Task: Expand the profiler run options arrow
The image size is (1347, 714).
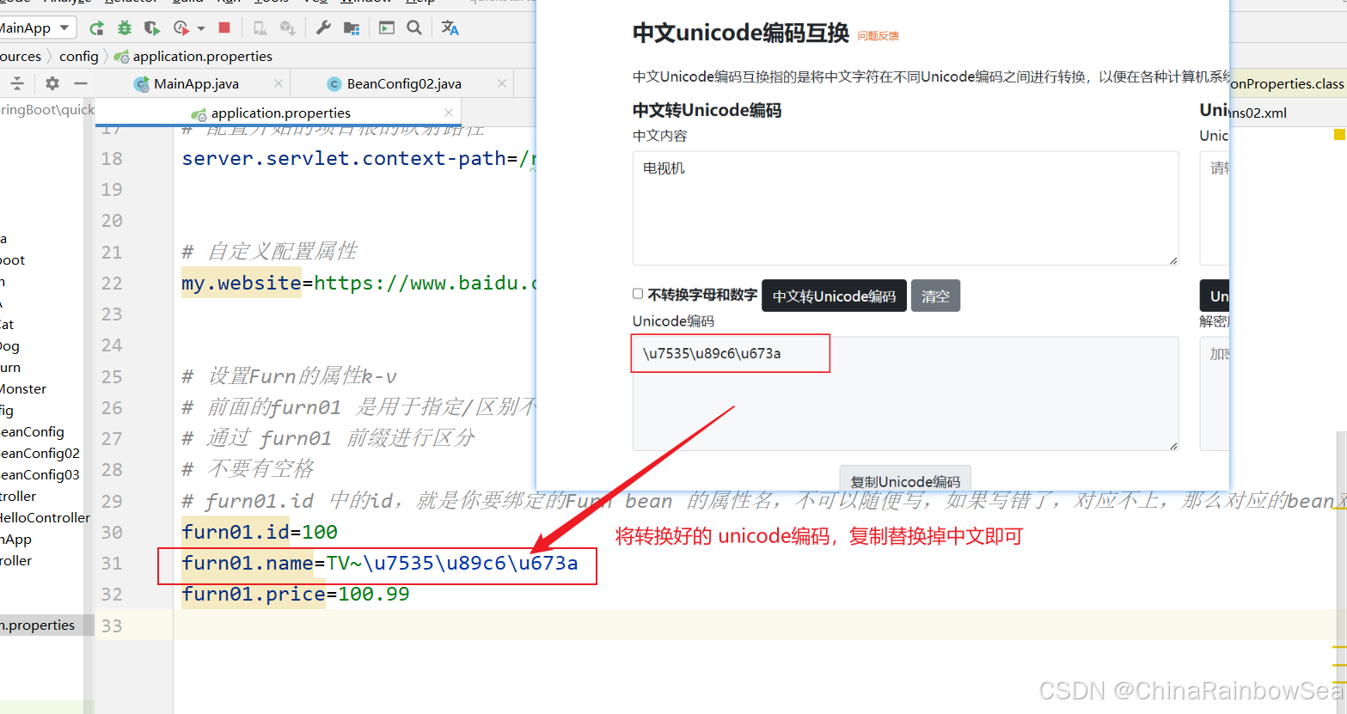Action: (x=201, y=28)
